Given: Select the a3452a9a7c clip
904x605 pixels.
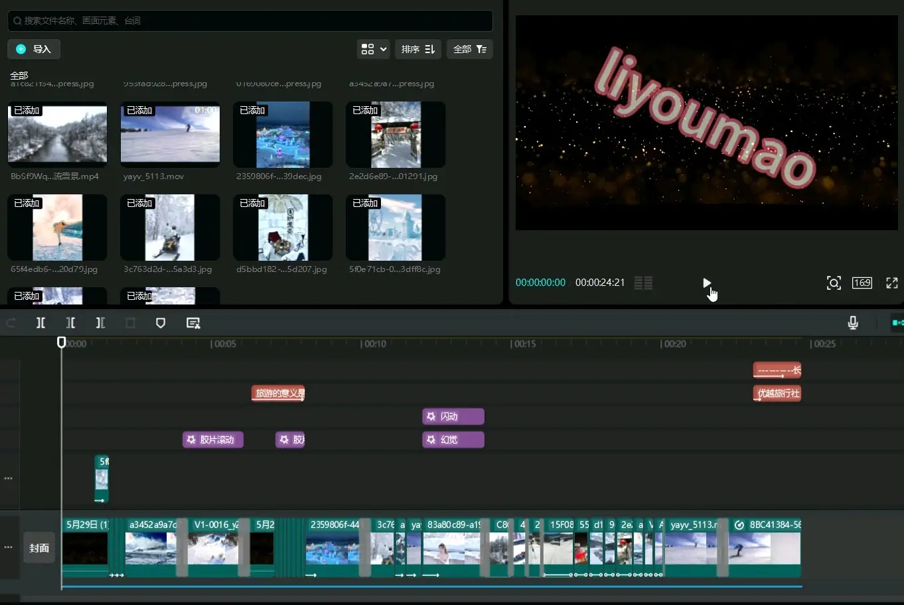Looking at the screenshot, I should pos(152,548).
